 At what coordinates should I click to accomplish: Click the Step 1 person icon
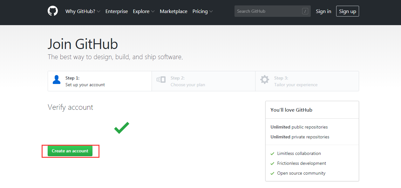click(x=57, y=80)
